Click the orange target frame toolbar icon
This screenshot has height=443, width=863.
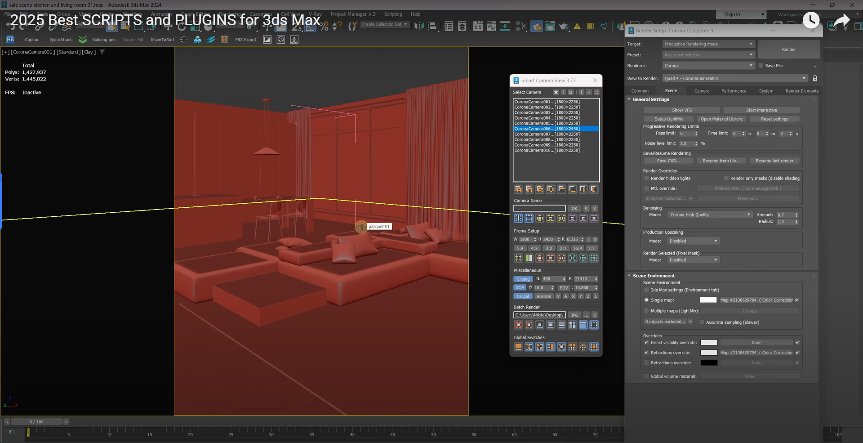(x=224, y=40)
